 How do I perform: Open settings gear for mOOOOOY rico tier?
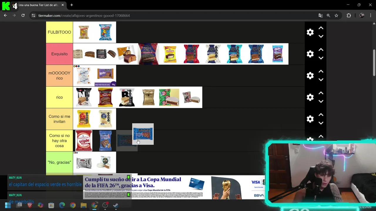click(310, 76)
